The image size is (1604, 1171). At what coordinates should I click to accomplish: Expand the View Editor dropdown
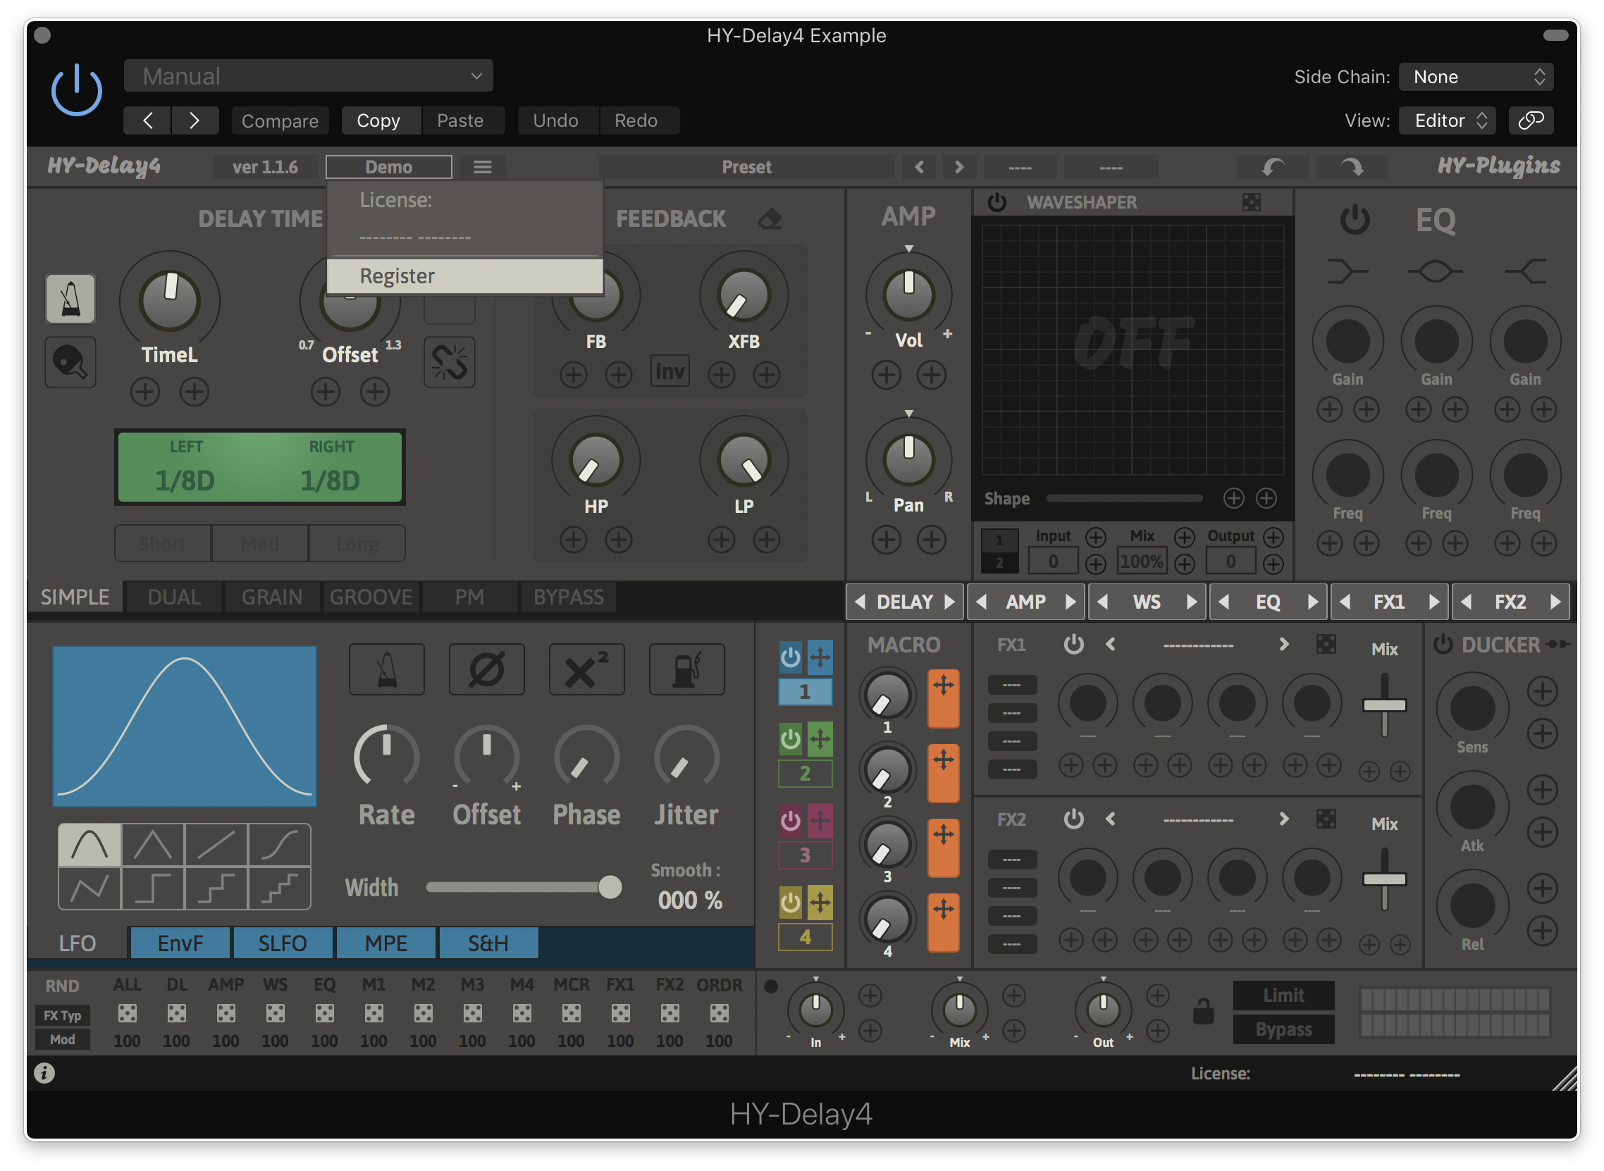pos(1447,120)
